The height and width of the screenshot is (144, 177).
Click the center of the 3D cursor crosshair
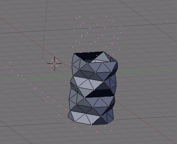tap(54, 63)
